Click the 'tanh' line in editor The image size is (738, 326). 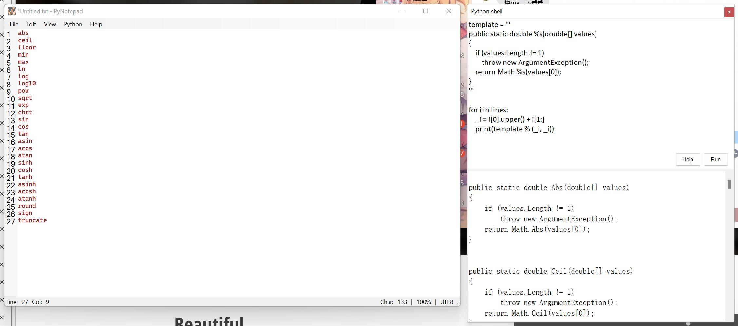25,177
